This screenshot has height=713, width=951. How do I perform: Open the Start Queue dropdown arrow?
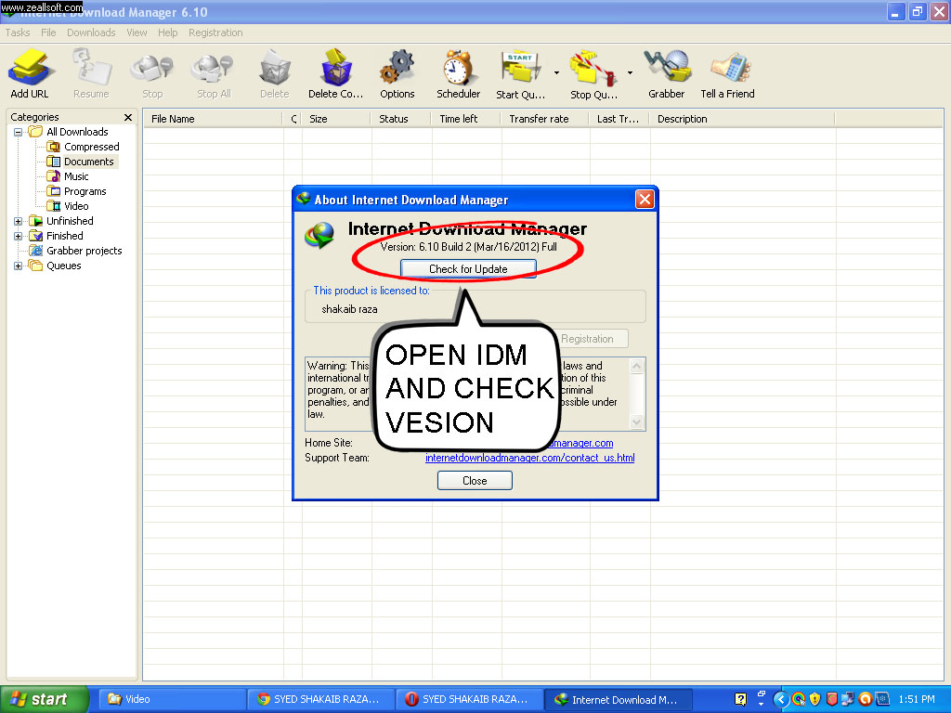pyautogui.click(x=556, y=72)
